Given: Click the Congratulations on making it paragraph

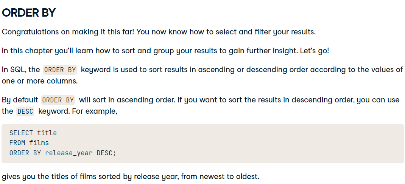Looking at the screenshot, I should click(x=159, y=32).
